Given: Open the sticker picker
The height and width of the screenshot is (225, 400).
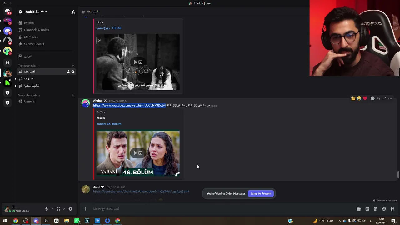Looking at the screenshot, I should coord(376,209).
